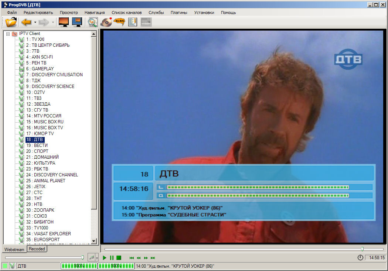Viewport: 388px width, 271px height.
Task: Click the V icon next to TV XXI
Action: pos(22,39)
